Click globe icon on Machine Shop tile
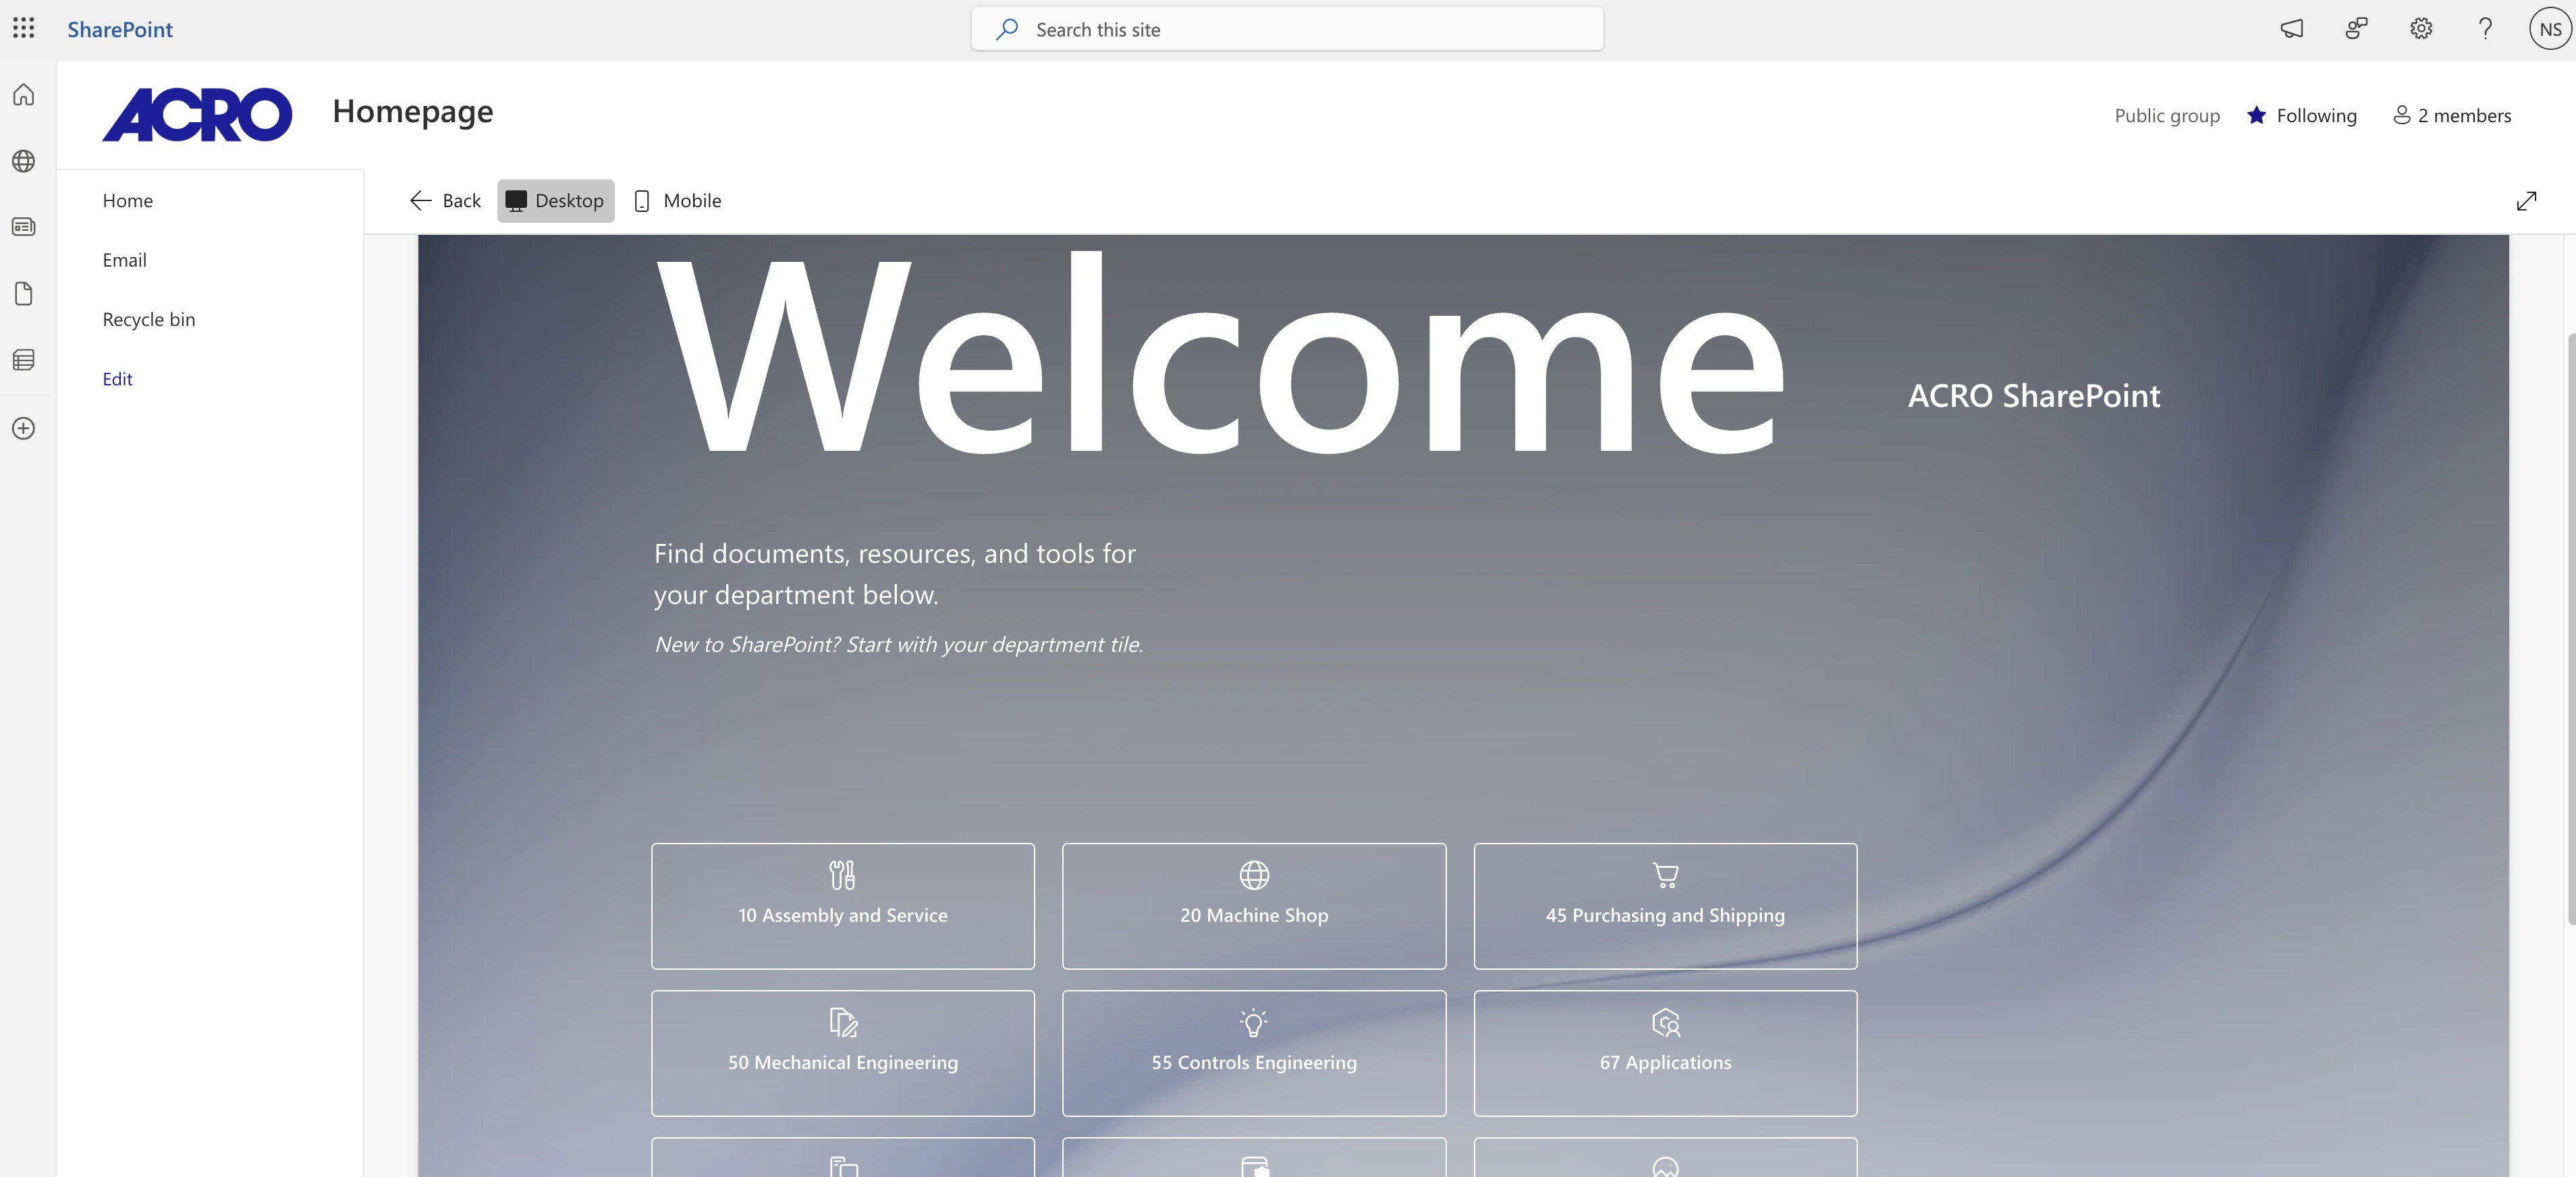The height and width of the screenshot is (1177, 2576). pos(1254,875)
